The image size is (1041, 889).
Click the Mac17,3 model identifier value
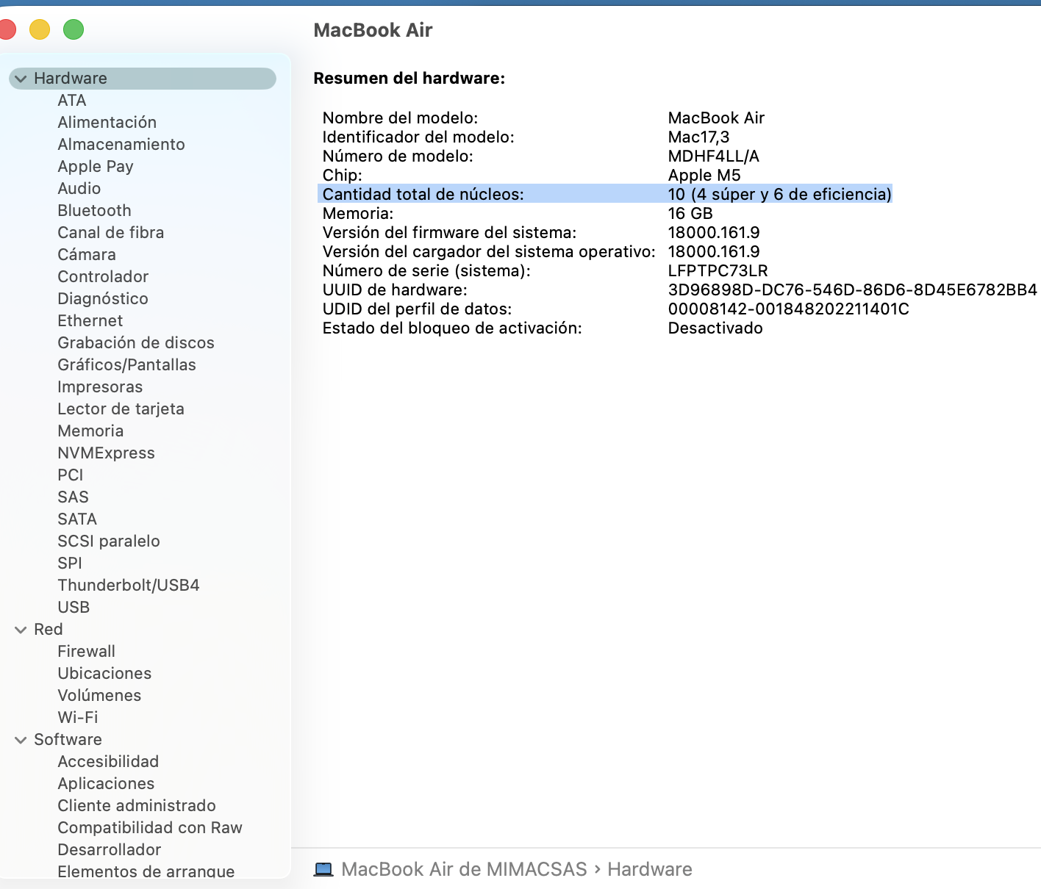point(699,137)
